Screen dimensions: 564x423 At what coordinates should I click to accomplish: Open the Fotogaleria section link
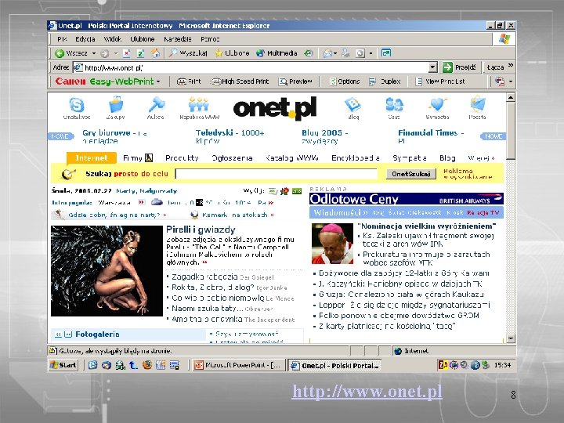click(97, 334)
